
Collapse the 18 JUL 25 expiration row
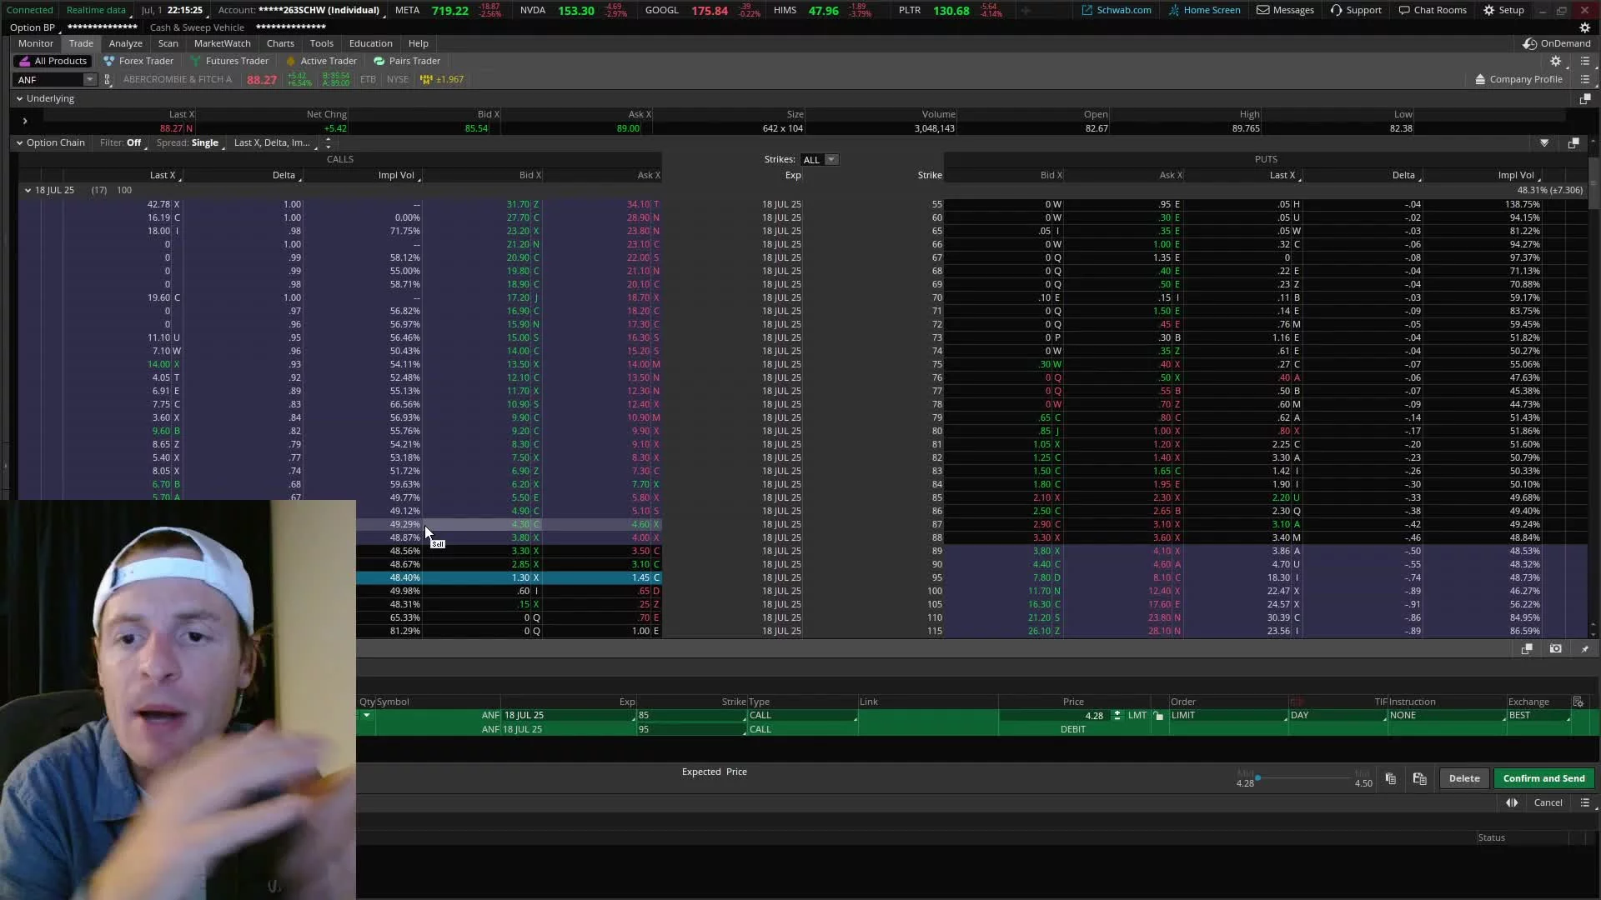click(28, 190)
